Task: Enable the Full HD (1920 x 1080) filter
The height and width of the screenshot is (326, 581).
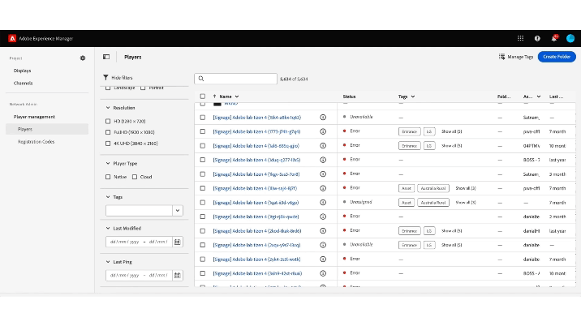Action: click(x=108, y=132)
